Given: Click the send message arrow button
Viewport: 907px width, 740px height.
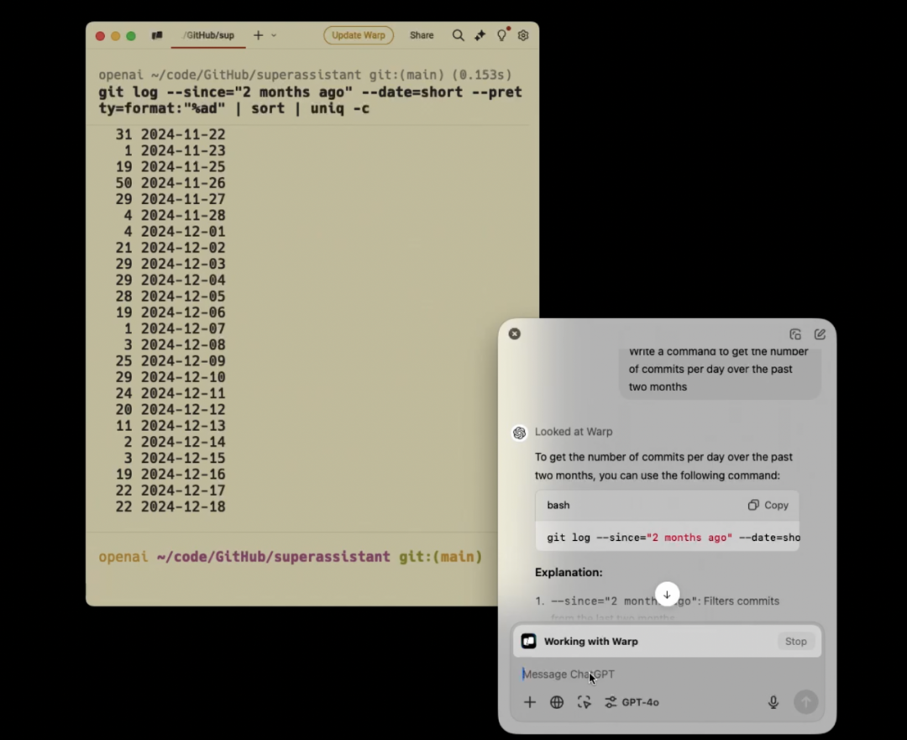Looking at the screenshot, I should point(805,702).
